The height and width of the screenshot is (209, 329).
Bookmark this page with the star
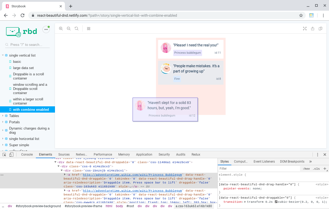(301, 15)
